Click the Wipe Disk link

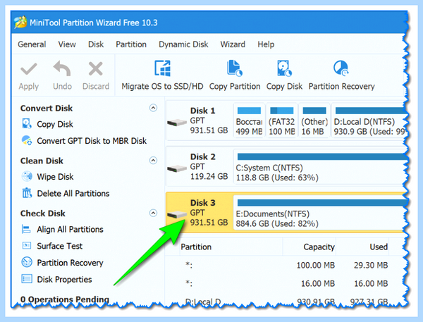tap(55, 177)
